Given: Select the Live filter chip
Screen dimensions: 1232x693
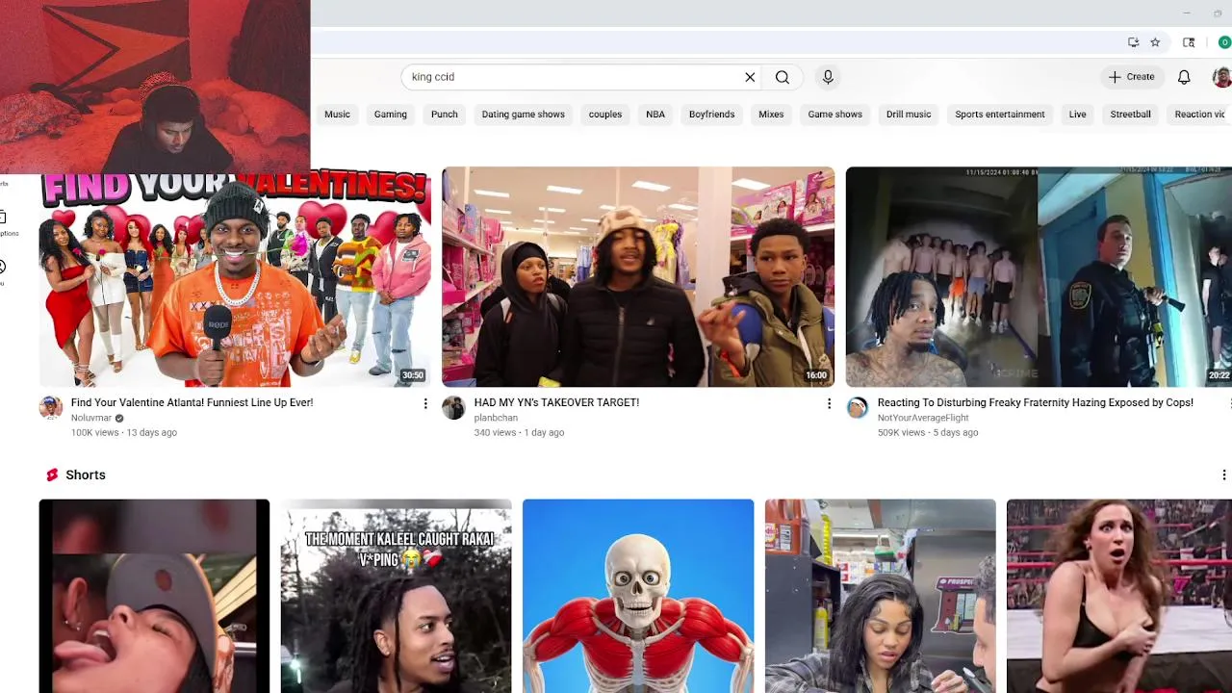Looking at the screenshot, I should point(1077,115).
